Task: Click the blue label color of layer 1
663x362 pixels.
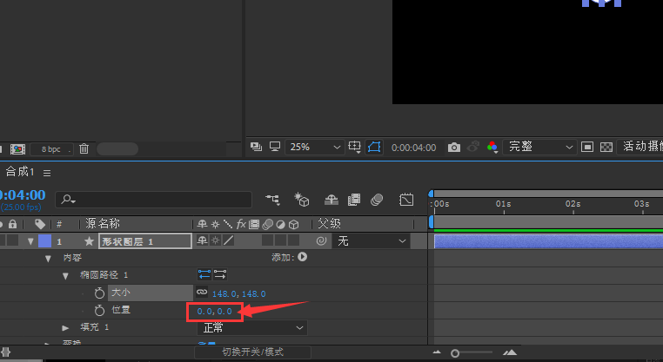Action: tap(44, 240)
